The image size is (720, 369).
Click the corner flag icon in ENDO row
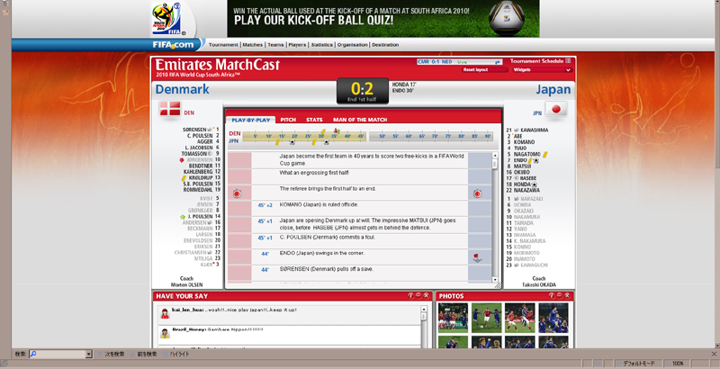tap(478, 258)
